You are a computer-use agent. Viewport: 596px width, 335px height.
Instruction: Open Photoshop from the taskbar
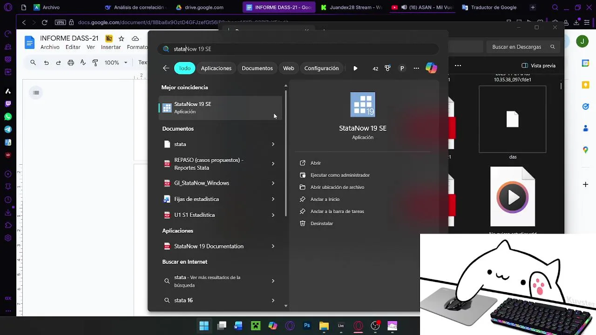[307, 326]
